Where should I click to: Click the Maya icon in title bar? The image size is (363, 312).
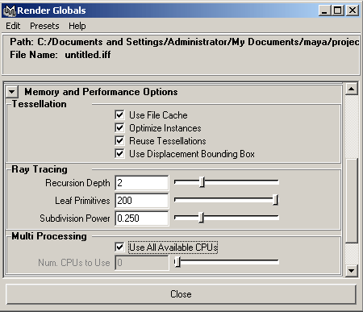[x=10, y=10]
